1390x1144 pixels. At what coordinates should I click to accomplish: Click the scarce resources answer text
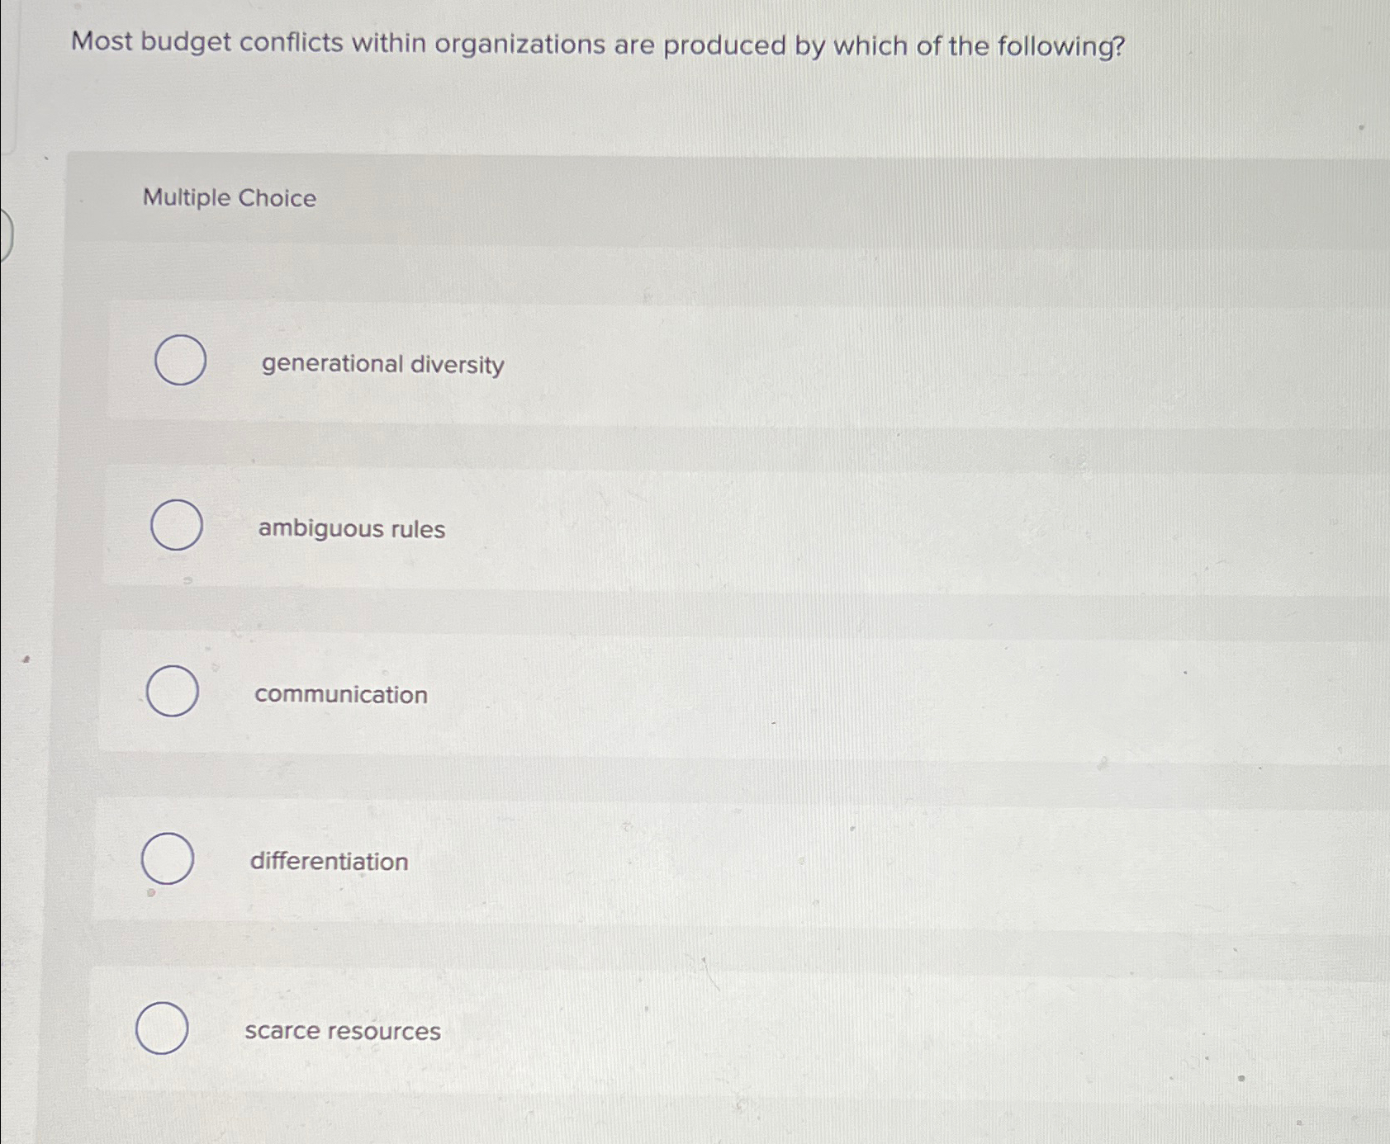pos(343,1031)
